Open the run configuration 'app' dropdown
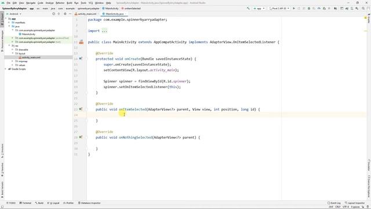This screenshot has width=371, height=209. click(x=259, y=8)
